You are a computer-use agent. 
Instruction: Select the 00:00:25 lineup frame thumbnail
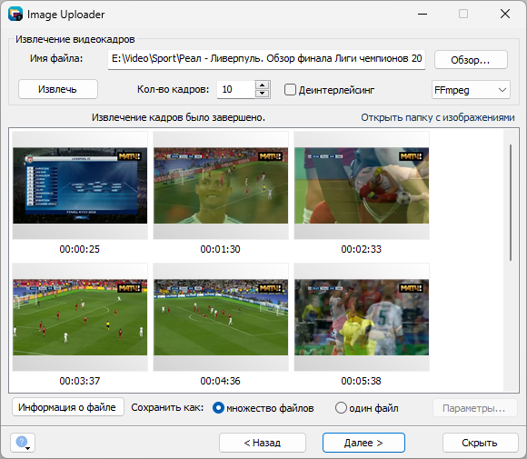pos(80,185)
